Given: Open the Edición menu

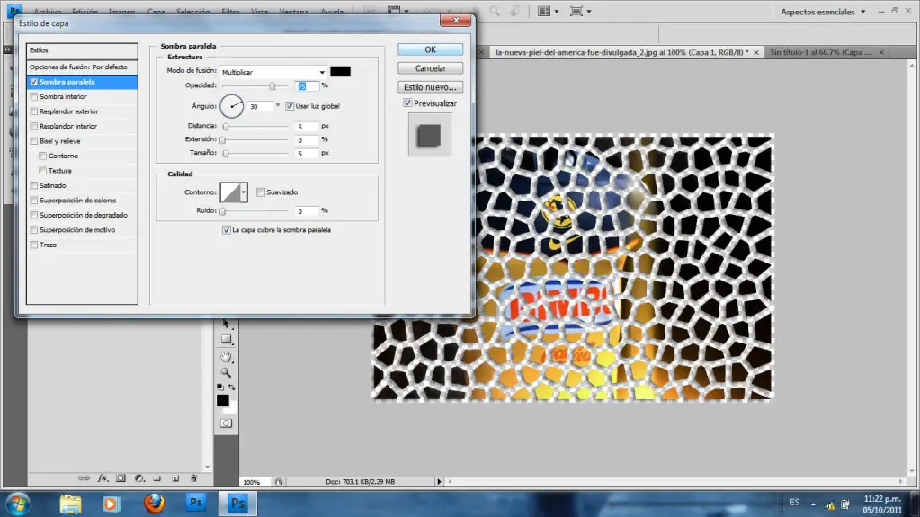Looking at the screenshot, I should (85, 12).
